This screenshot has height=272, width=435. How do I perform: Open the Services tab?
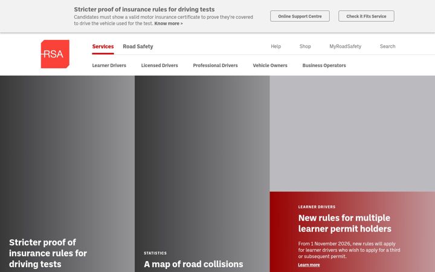pyautogui.click(x=103, y=47)
